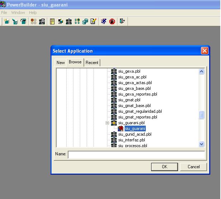Select siu_gexa_actas.pbl library
Image resolution: width=221 pixels, height=199 pixels.
[135, 83]
